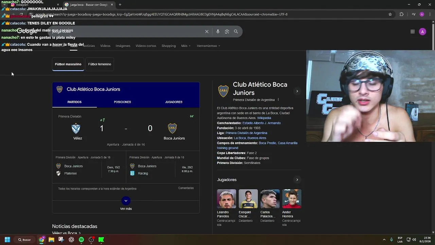Open Leandro Paredes player thumbnail
This screenshot has width=435, height=245.
click(x=226, y=199)
